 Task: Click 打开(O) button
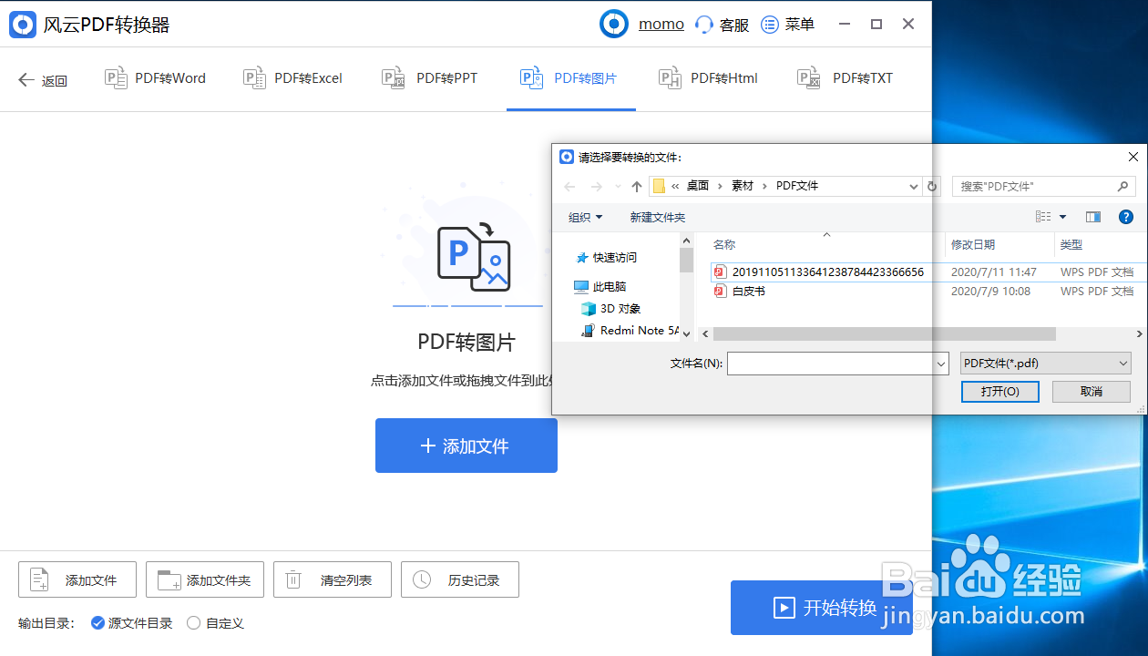[999, 391]
